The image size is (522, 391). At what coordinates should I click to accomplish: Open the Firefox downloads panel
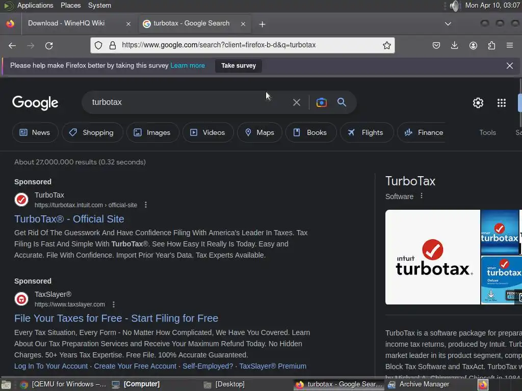tap(454, 45)
